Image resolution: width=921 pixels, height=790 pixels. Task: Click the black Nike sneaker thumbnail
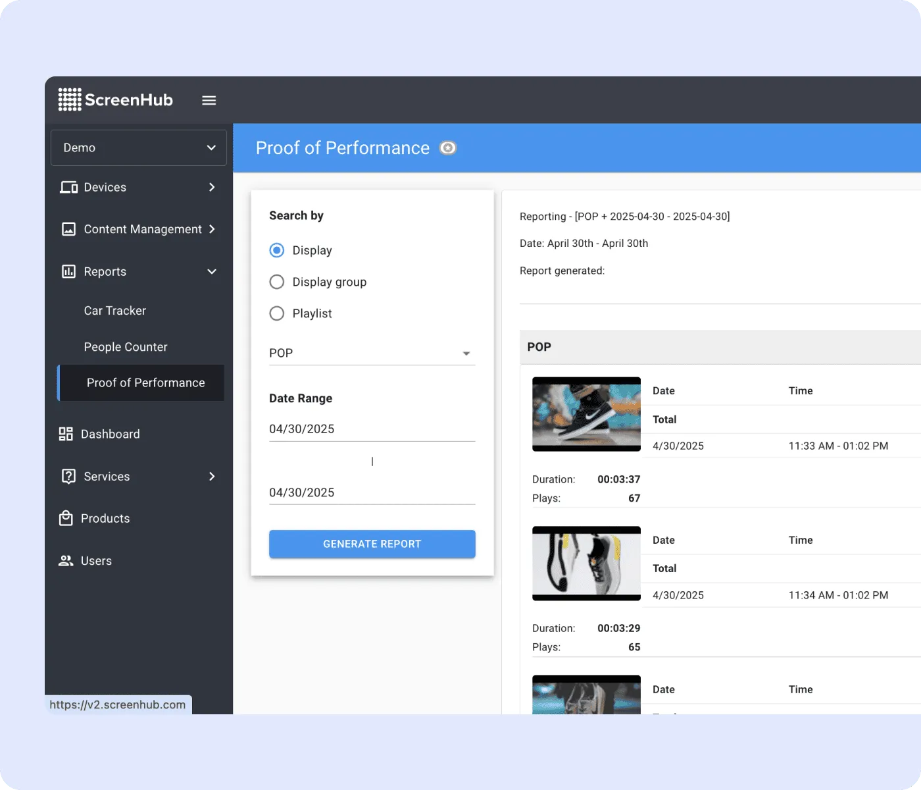586,414
